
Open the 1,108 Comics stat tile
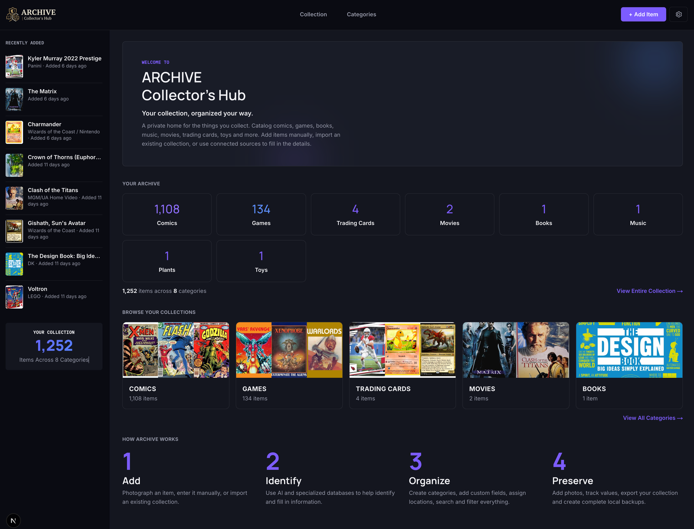tap(167, 214)
